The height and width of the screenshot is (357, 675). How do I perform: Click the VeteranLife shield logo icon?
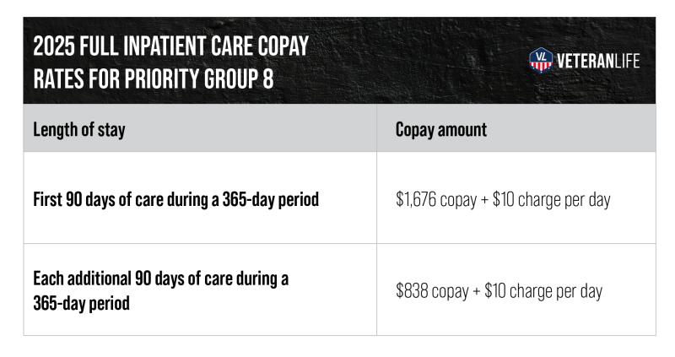(x=541, y=60)
